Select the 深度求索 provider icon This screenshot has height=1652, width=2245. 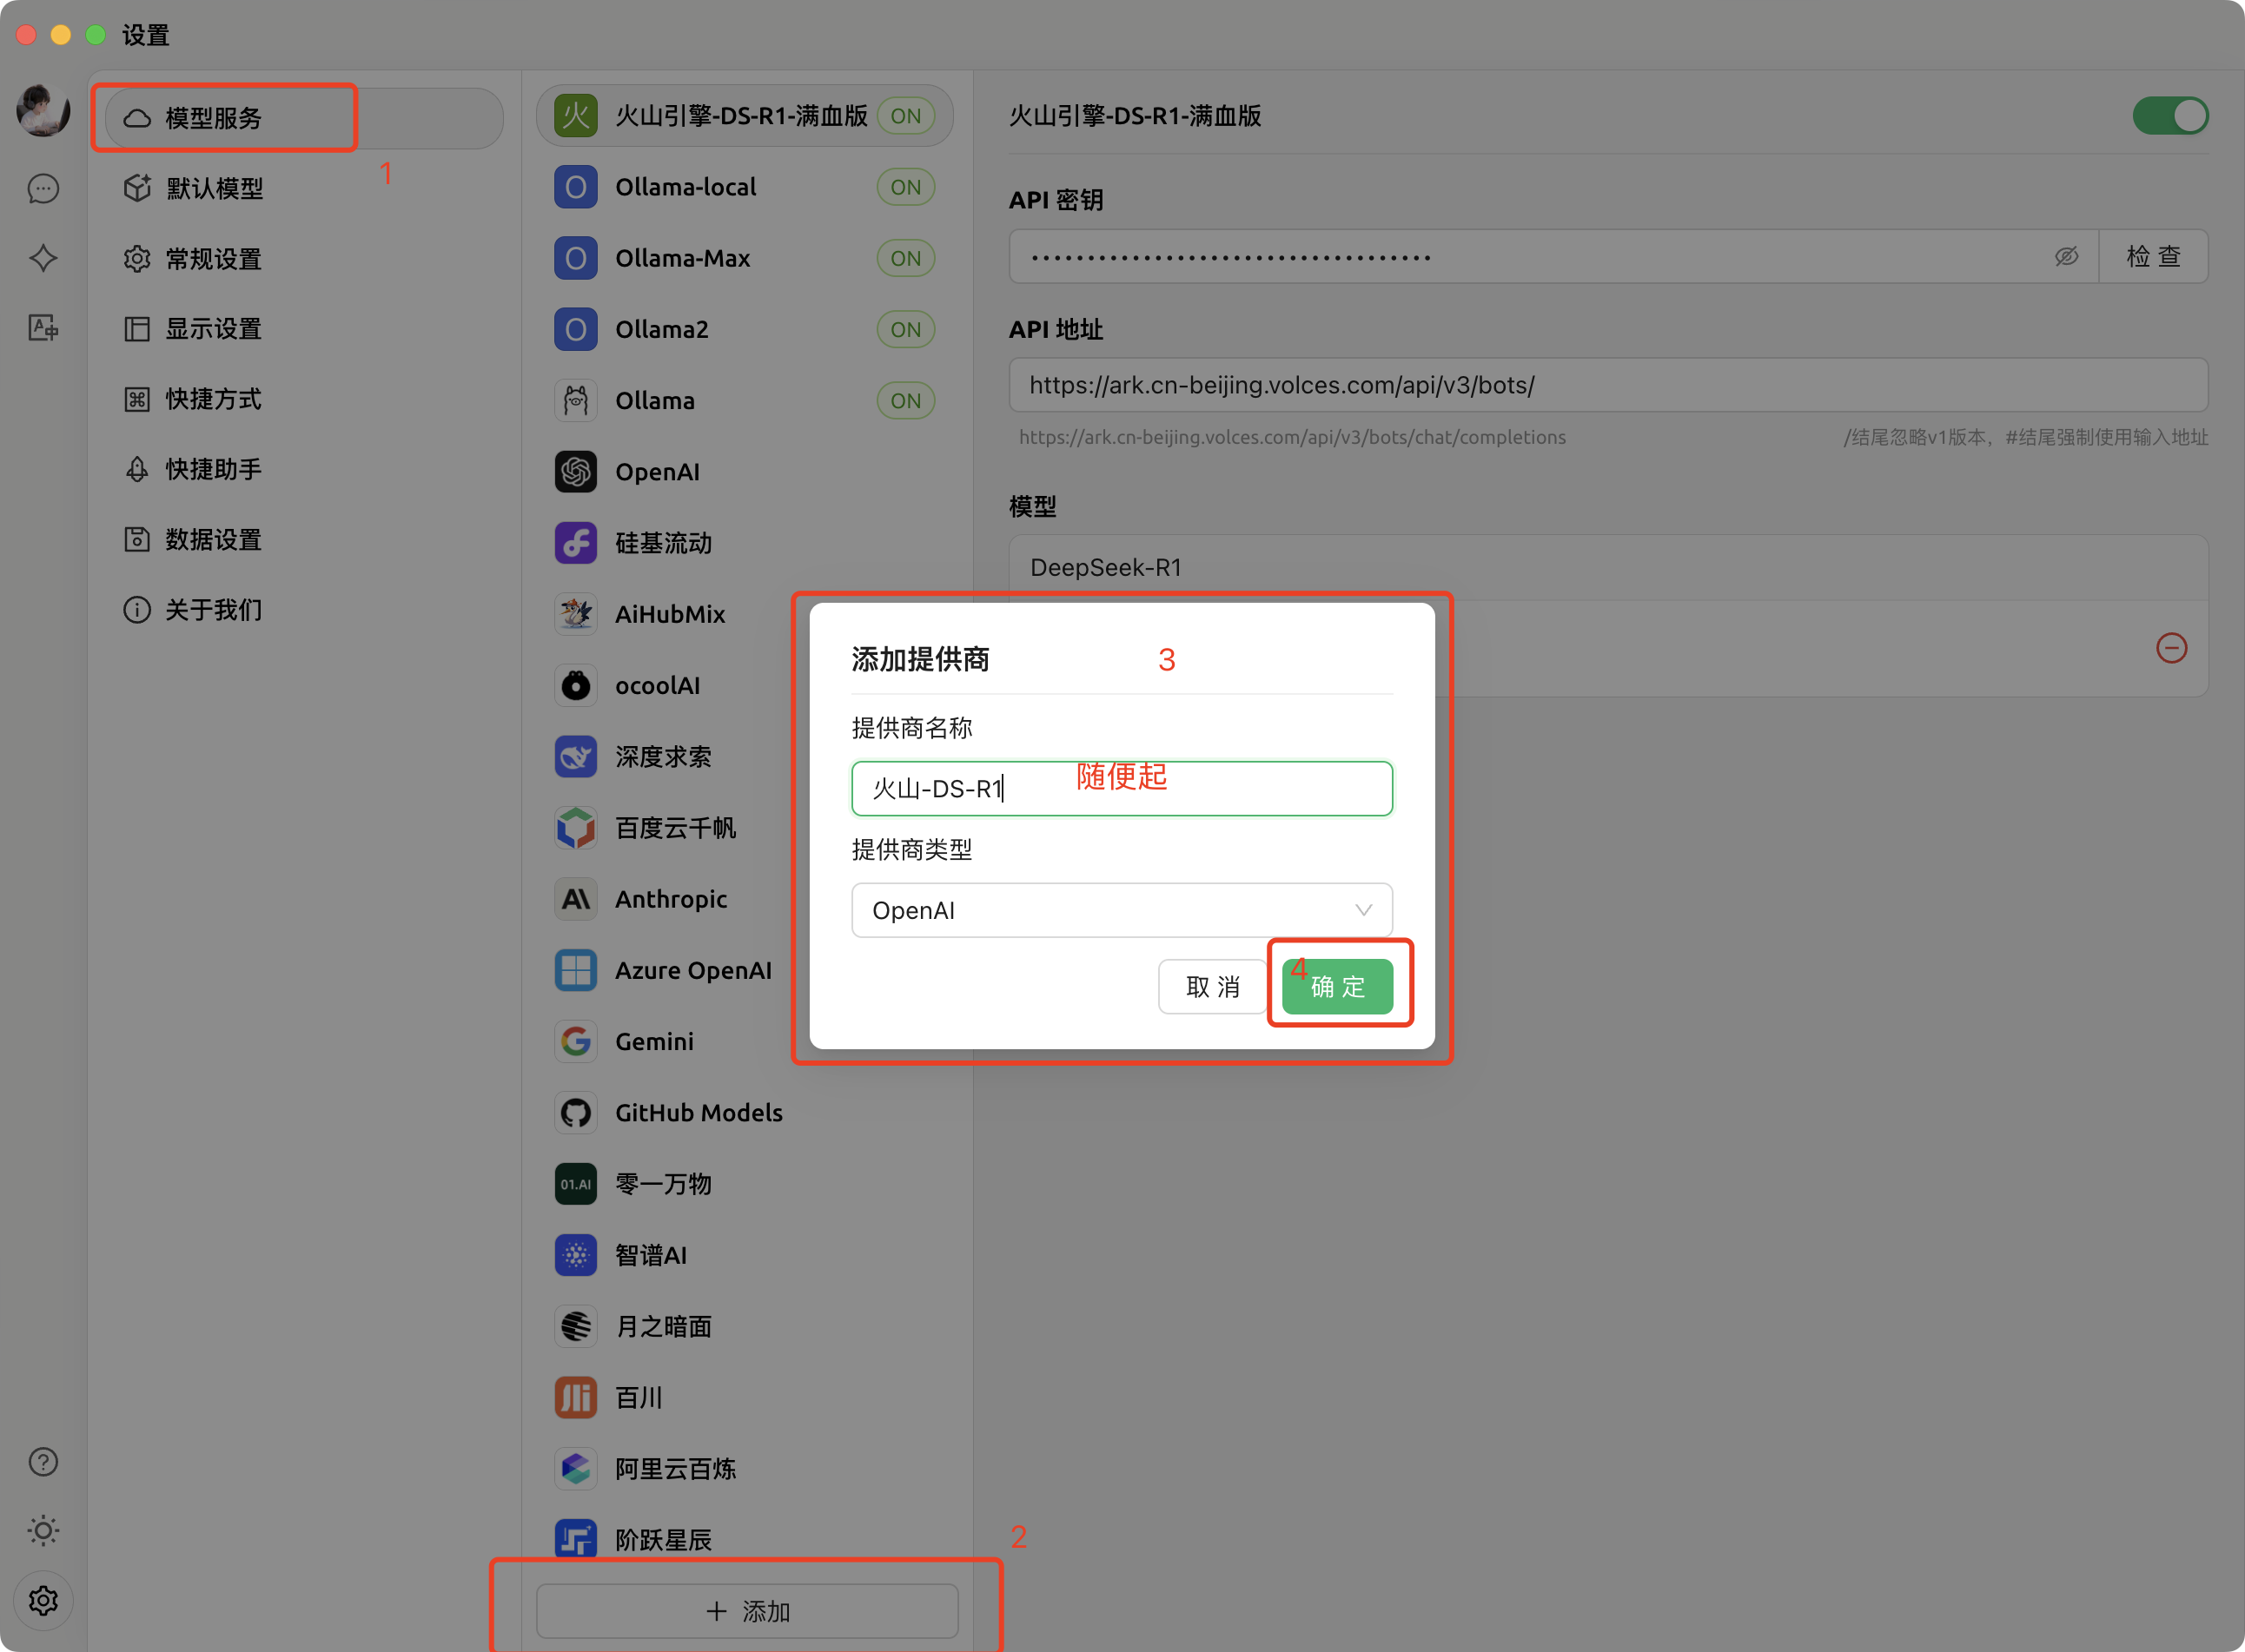(576, 757)
